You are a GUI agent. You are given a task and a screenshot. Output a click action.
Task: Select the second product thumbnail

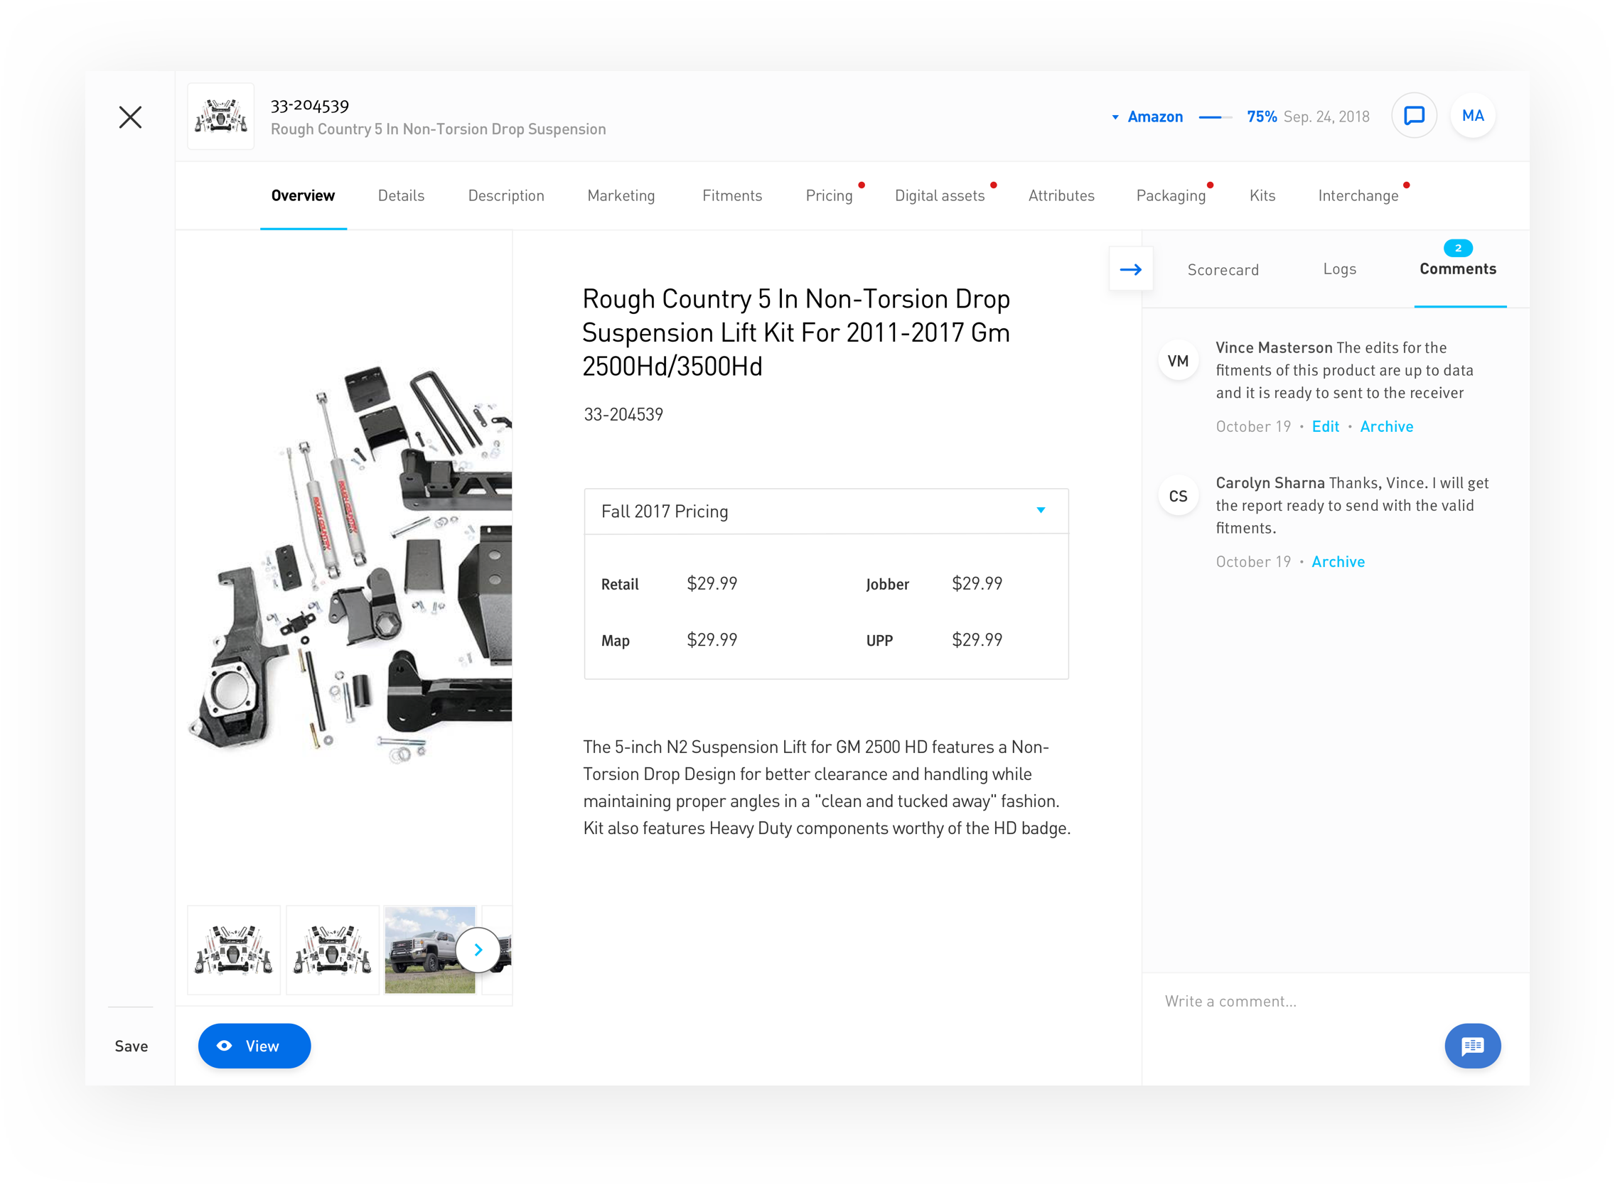[333, 950]
